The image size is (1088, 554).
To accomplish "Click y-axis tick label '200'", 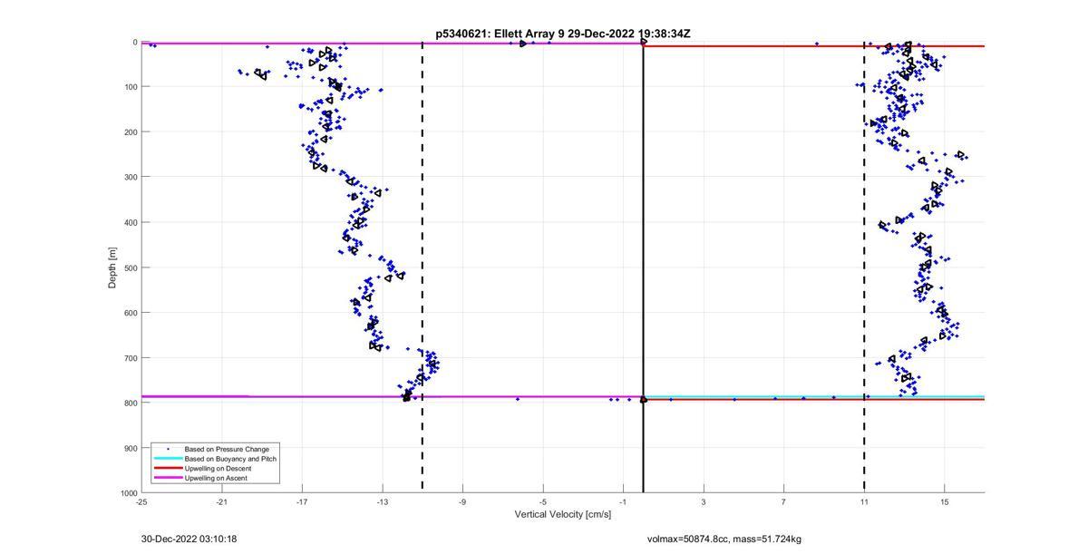I will [131, 132].
